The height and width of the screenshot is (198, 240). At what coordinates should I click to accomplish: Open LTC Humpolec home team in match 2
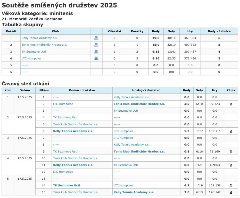pyautogui.click(x=63, y=104)
